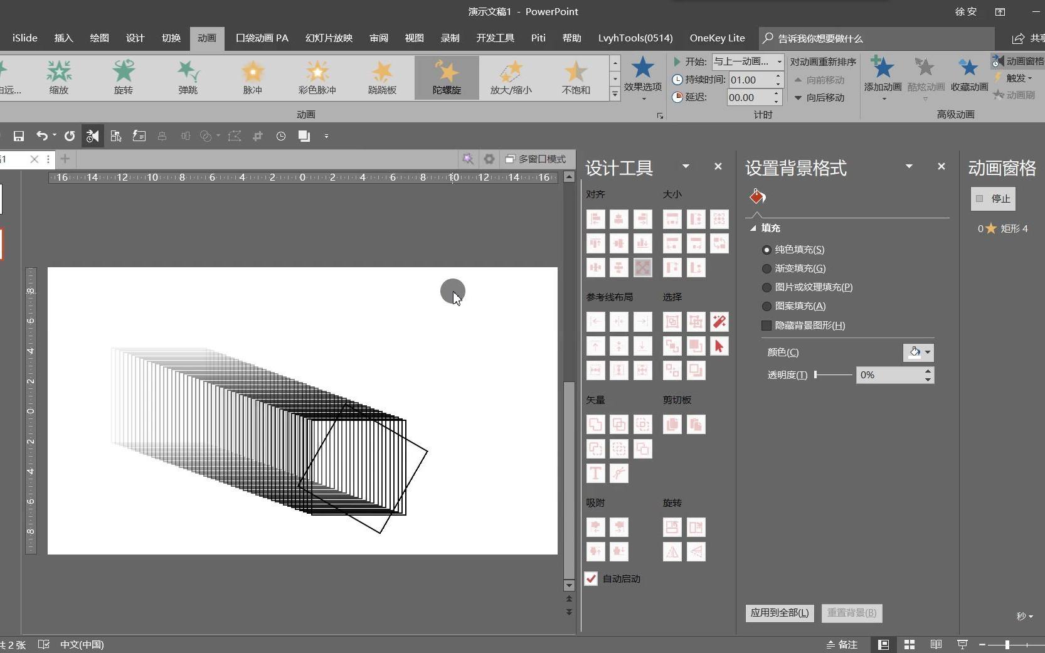Image resolution: width=1045 pixels, height=653 pixels.
Task: Select 图案填充 pattern fill option
Action: [794, 306]
